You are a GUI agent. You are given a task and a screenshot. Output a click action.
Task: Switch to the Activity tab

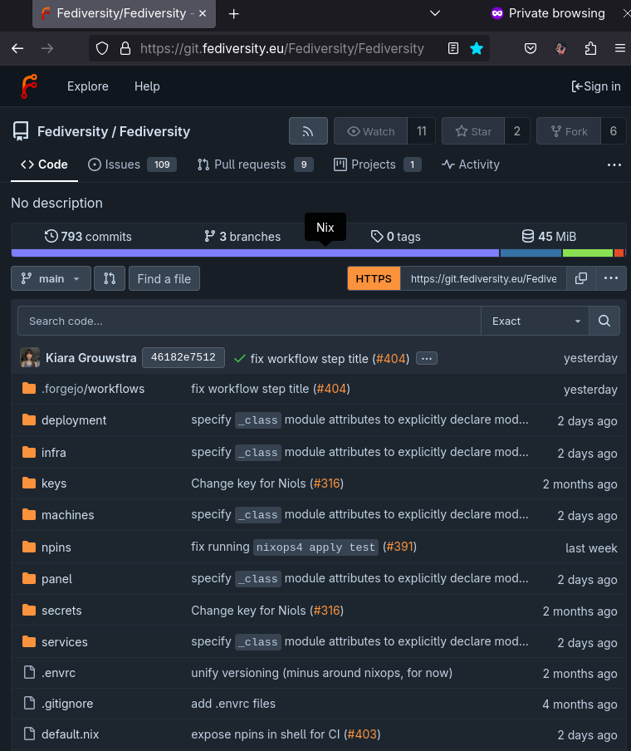point(471,164)
